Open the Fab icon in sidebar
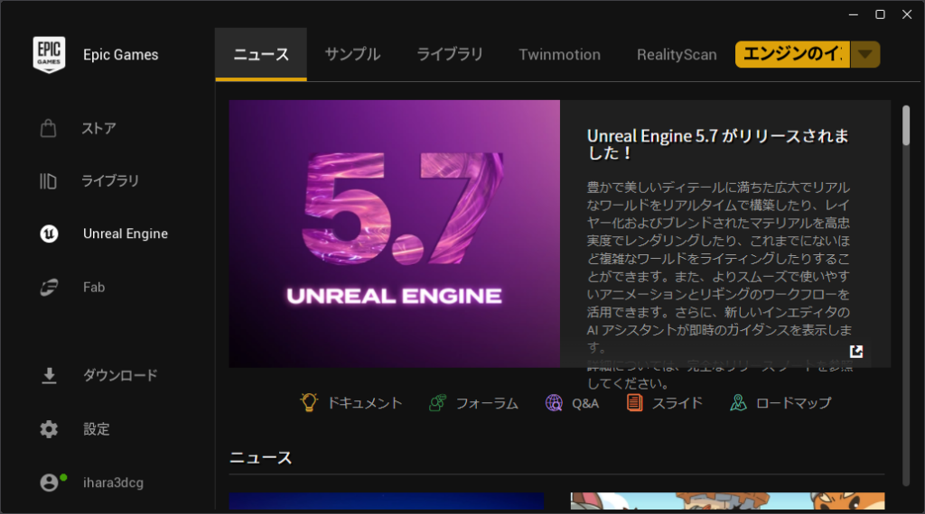The image size is (925, 514). click(x=49, y=288)
